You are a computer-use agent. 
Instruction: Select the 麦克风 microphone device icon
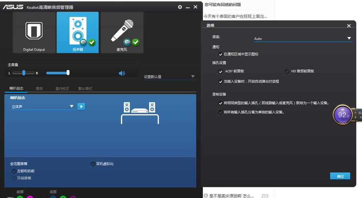[x=122, y=32]
